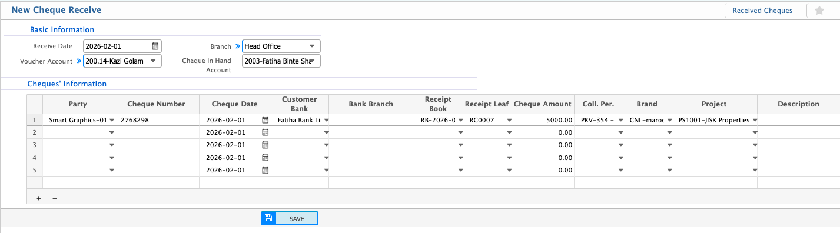Open the Receipt Leaf dropdown in row 2

tap(509, 132)
